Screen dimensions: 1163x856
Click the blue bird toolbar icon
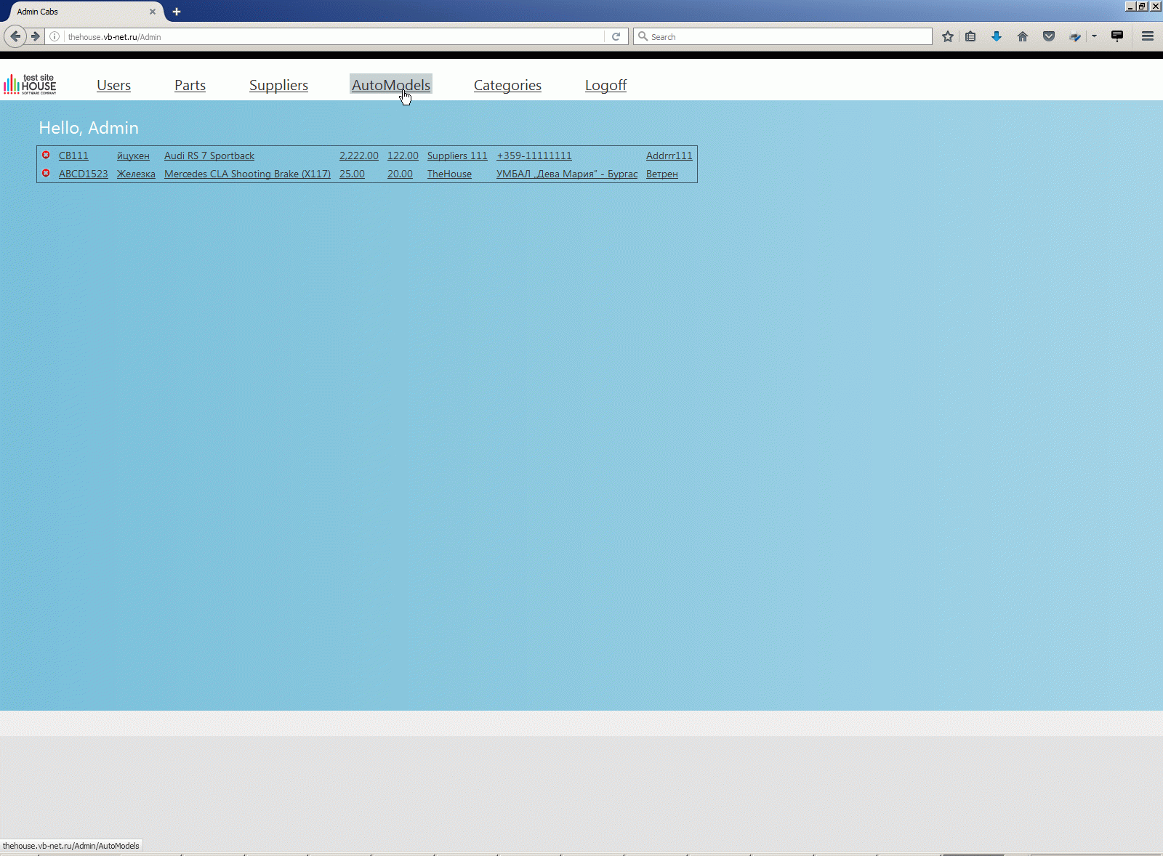tap(1075, 36)
